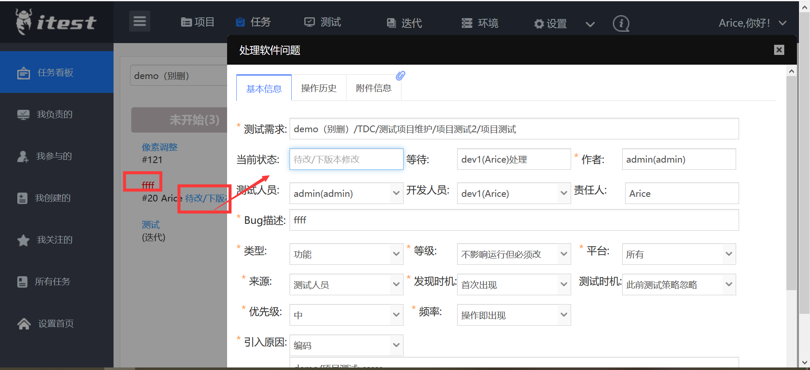Open the Arice,你好! user dropdown

[x=753, y=23]
